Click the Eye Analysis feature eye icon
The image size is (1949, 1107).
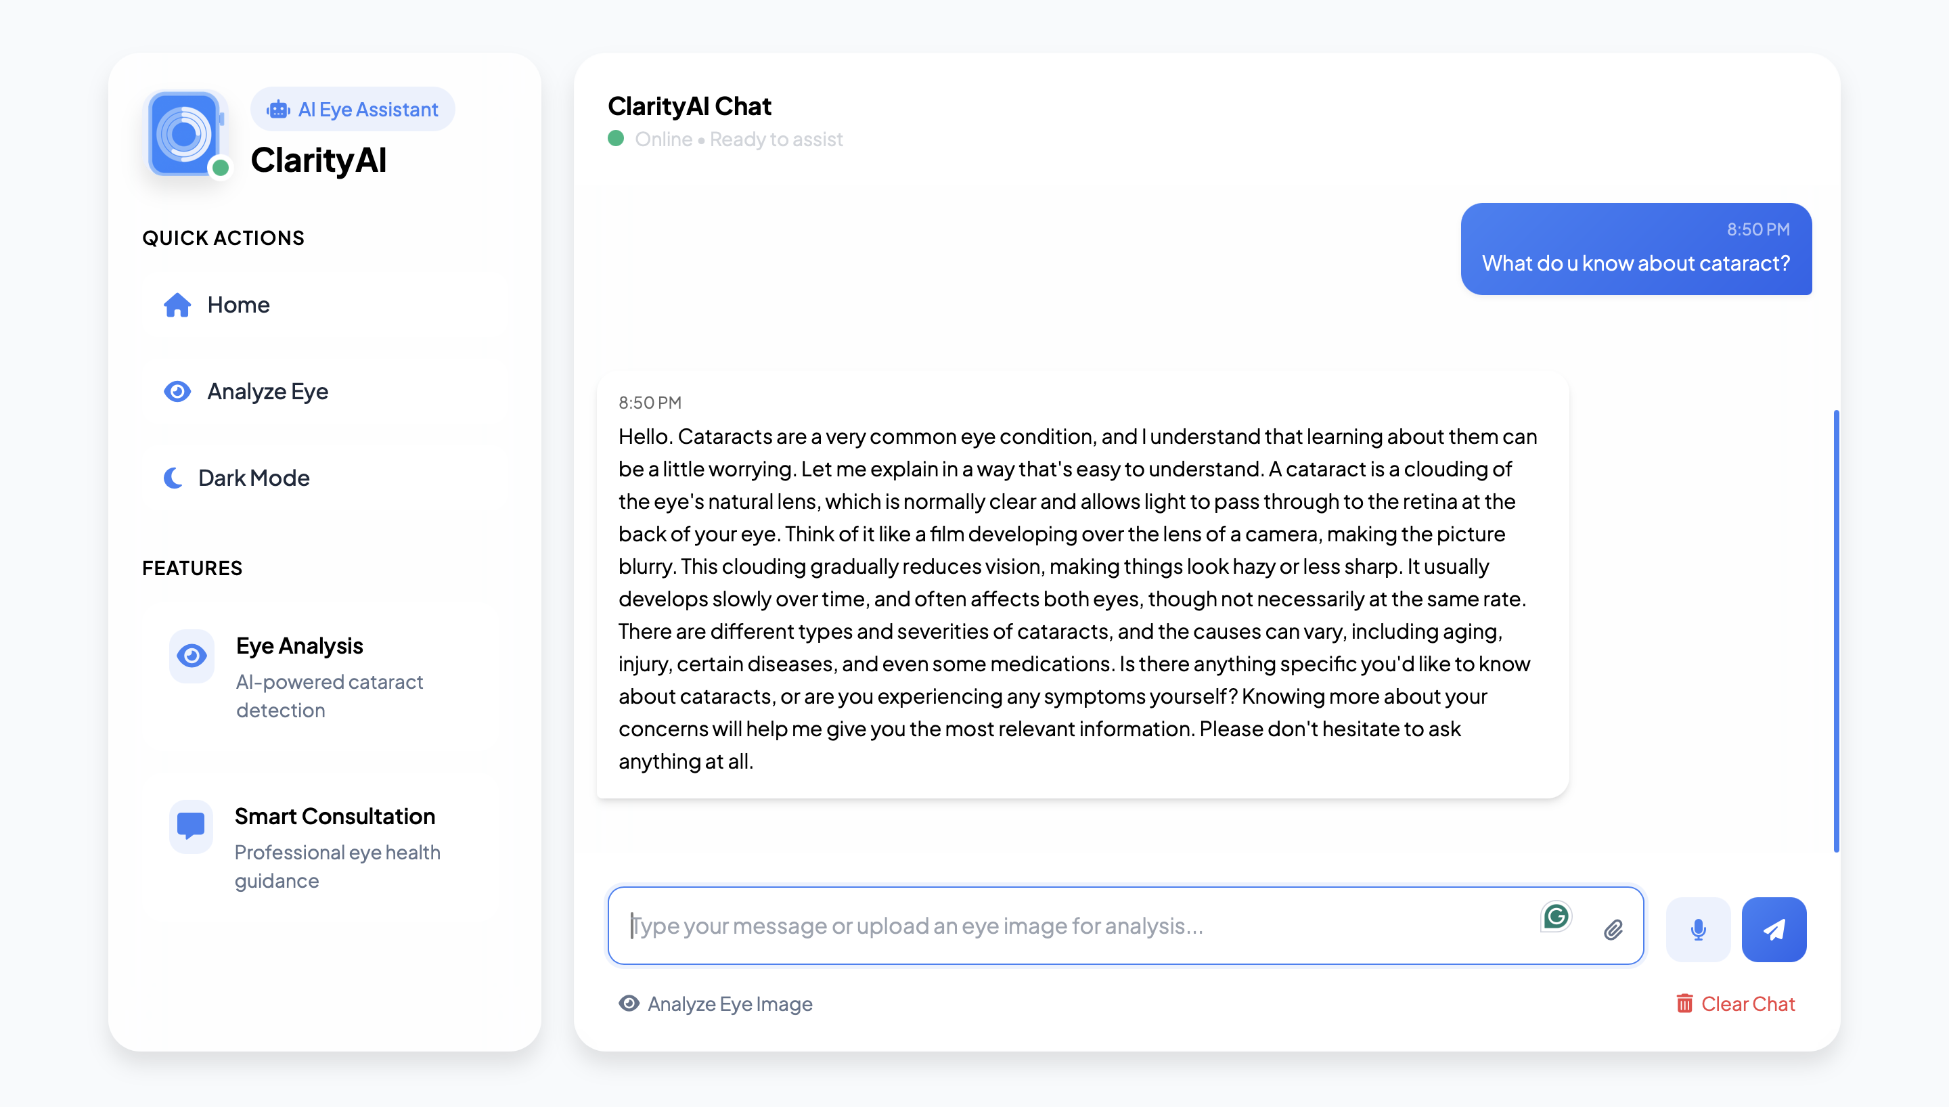coord(192,656)
